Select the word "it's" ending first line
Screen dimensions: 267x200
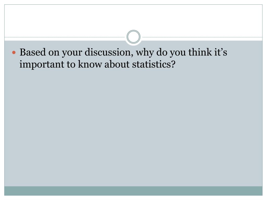point(221,52)
